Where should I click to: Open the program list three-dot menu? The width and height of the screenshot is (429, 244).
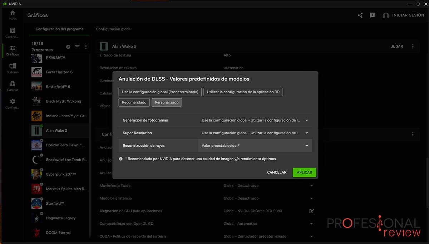[86, 47]
